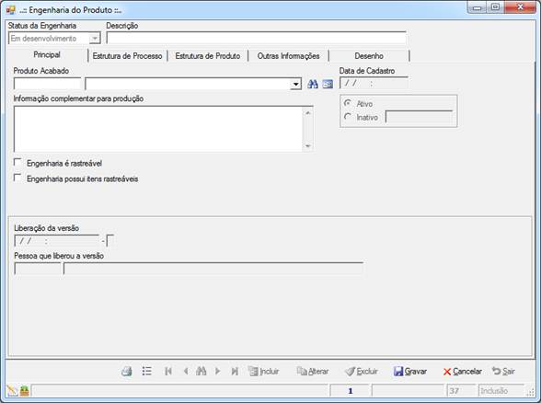This screenshot has width=541, height=403.
Task: Select the Ativo radio button
Action: [x=348, y=103]
